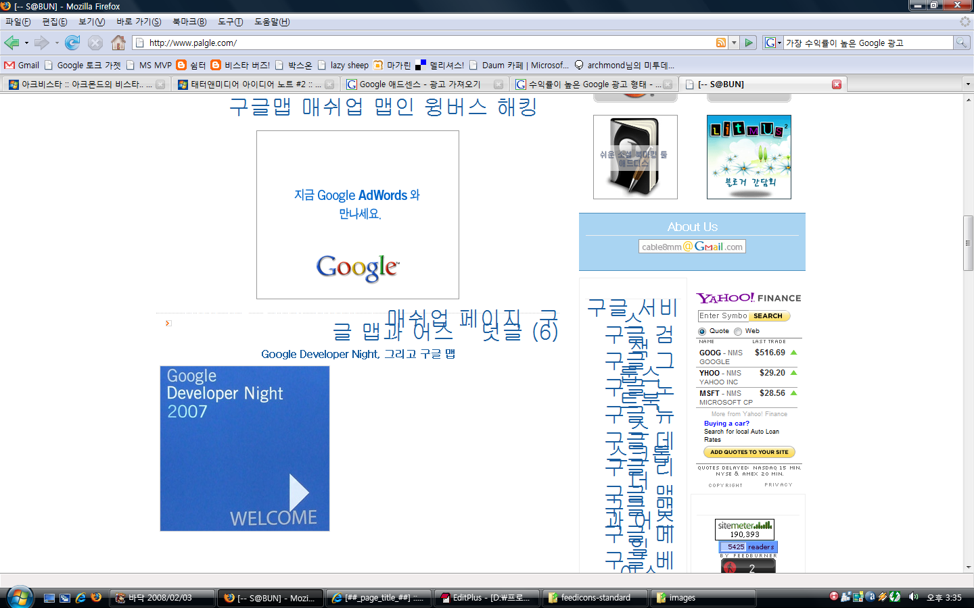Select the Web radio button
The width and height of the screenshot is (974, 608).
coord(738,332)
